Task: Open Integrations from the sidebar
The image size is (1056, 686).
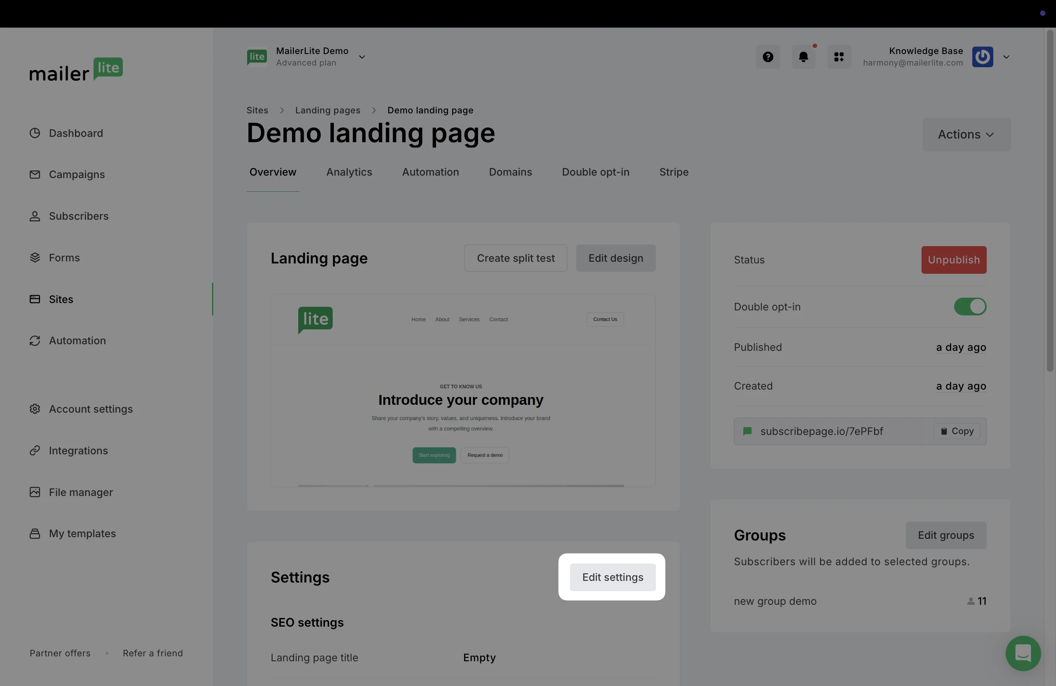Action: (x=78, y=451)
